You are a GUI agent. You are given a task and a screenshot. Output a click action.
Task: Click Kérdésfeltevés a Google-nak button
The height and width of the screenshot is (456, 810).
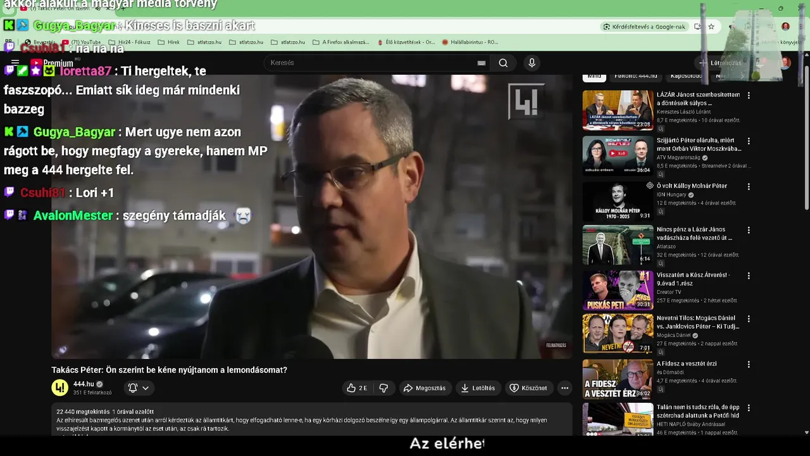point(644,27)
